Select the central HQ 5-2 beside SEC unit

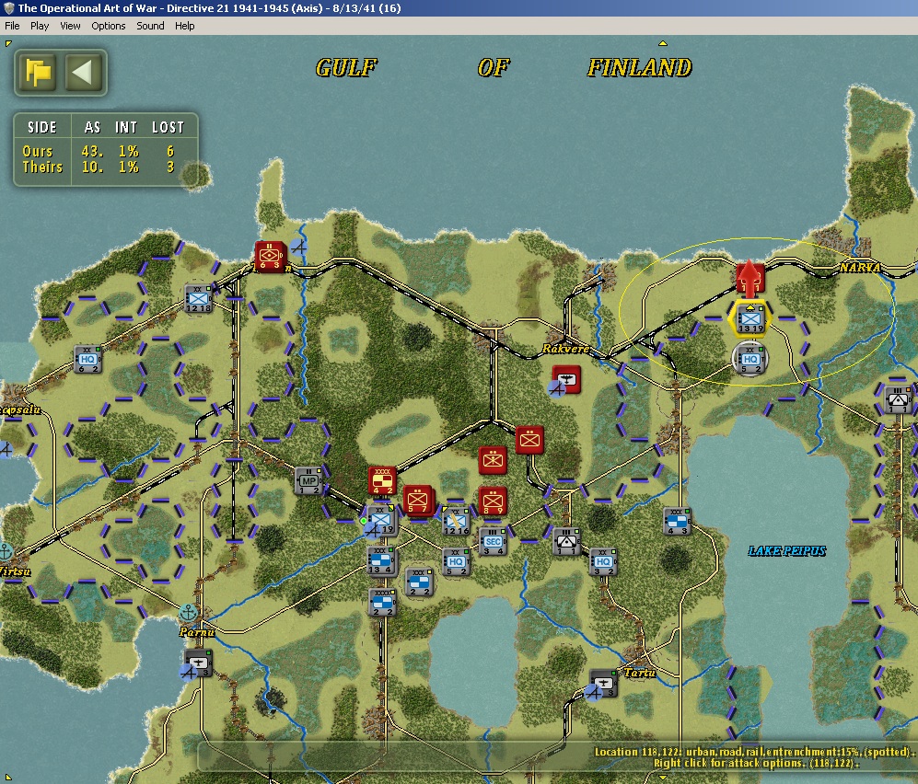tap(456, 561)
